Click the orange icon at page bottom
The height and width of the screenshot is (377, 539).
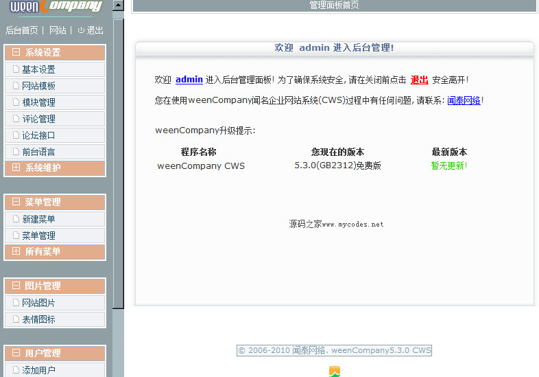(x=335, y=372)
